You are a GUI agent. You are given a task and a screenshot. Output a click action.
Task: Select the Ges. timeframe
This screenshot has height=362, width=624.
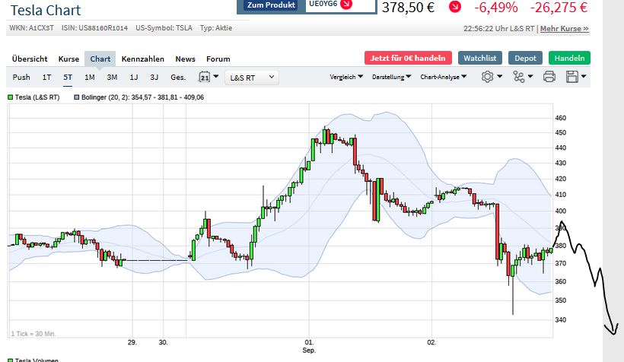tap(178, 77)
